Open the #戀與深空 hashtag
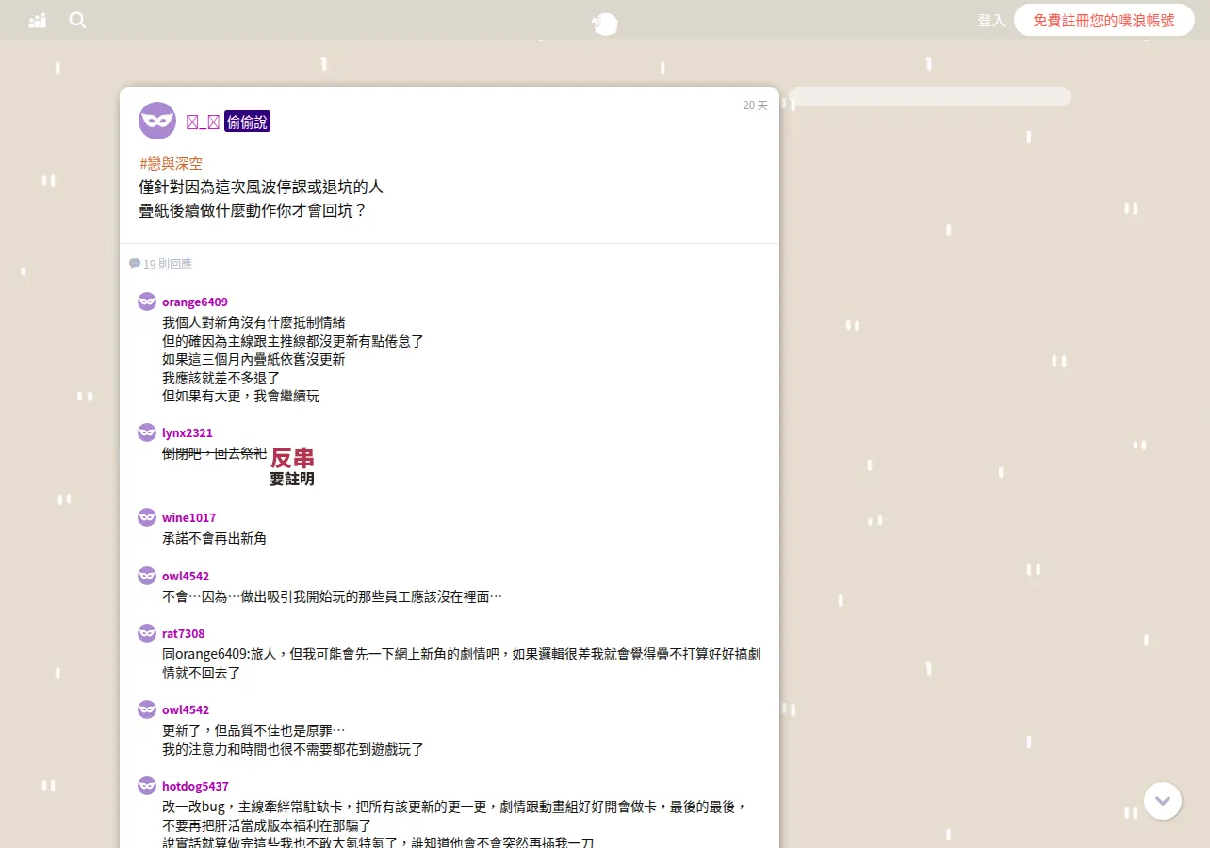 [x=171, y=163]
